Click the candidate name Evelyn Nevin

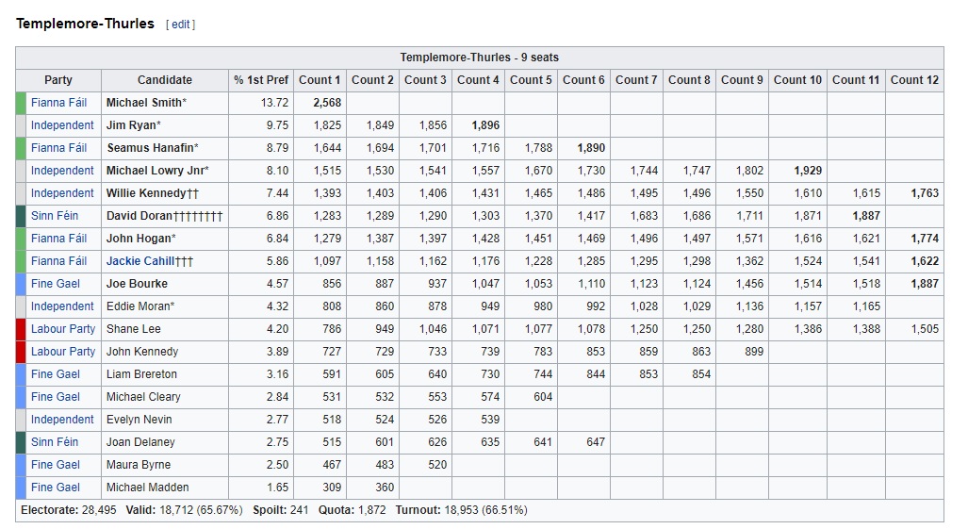pyautogui.click(x=139, y=419)
